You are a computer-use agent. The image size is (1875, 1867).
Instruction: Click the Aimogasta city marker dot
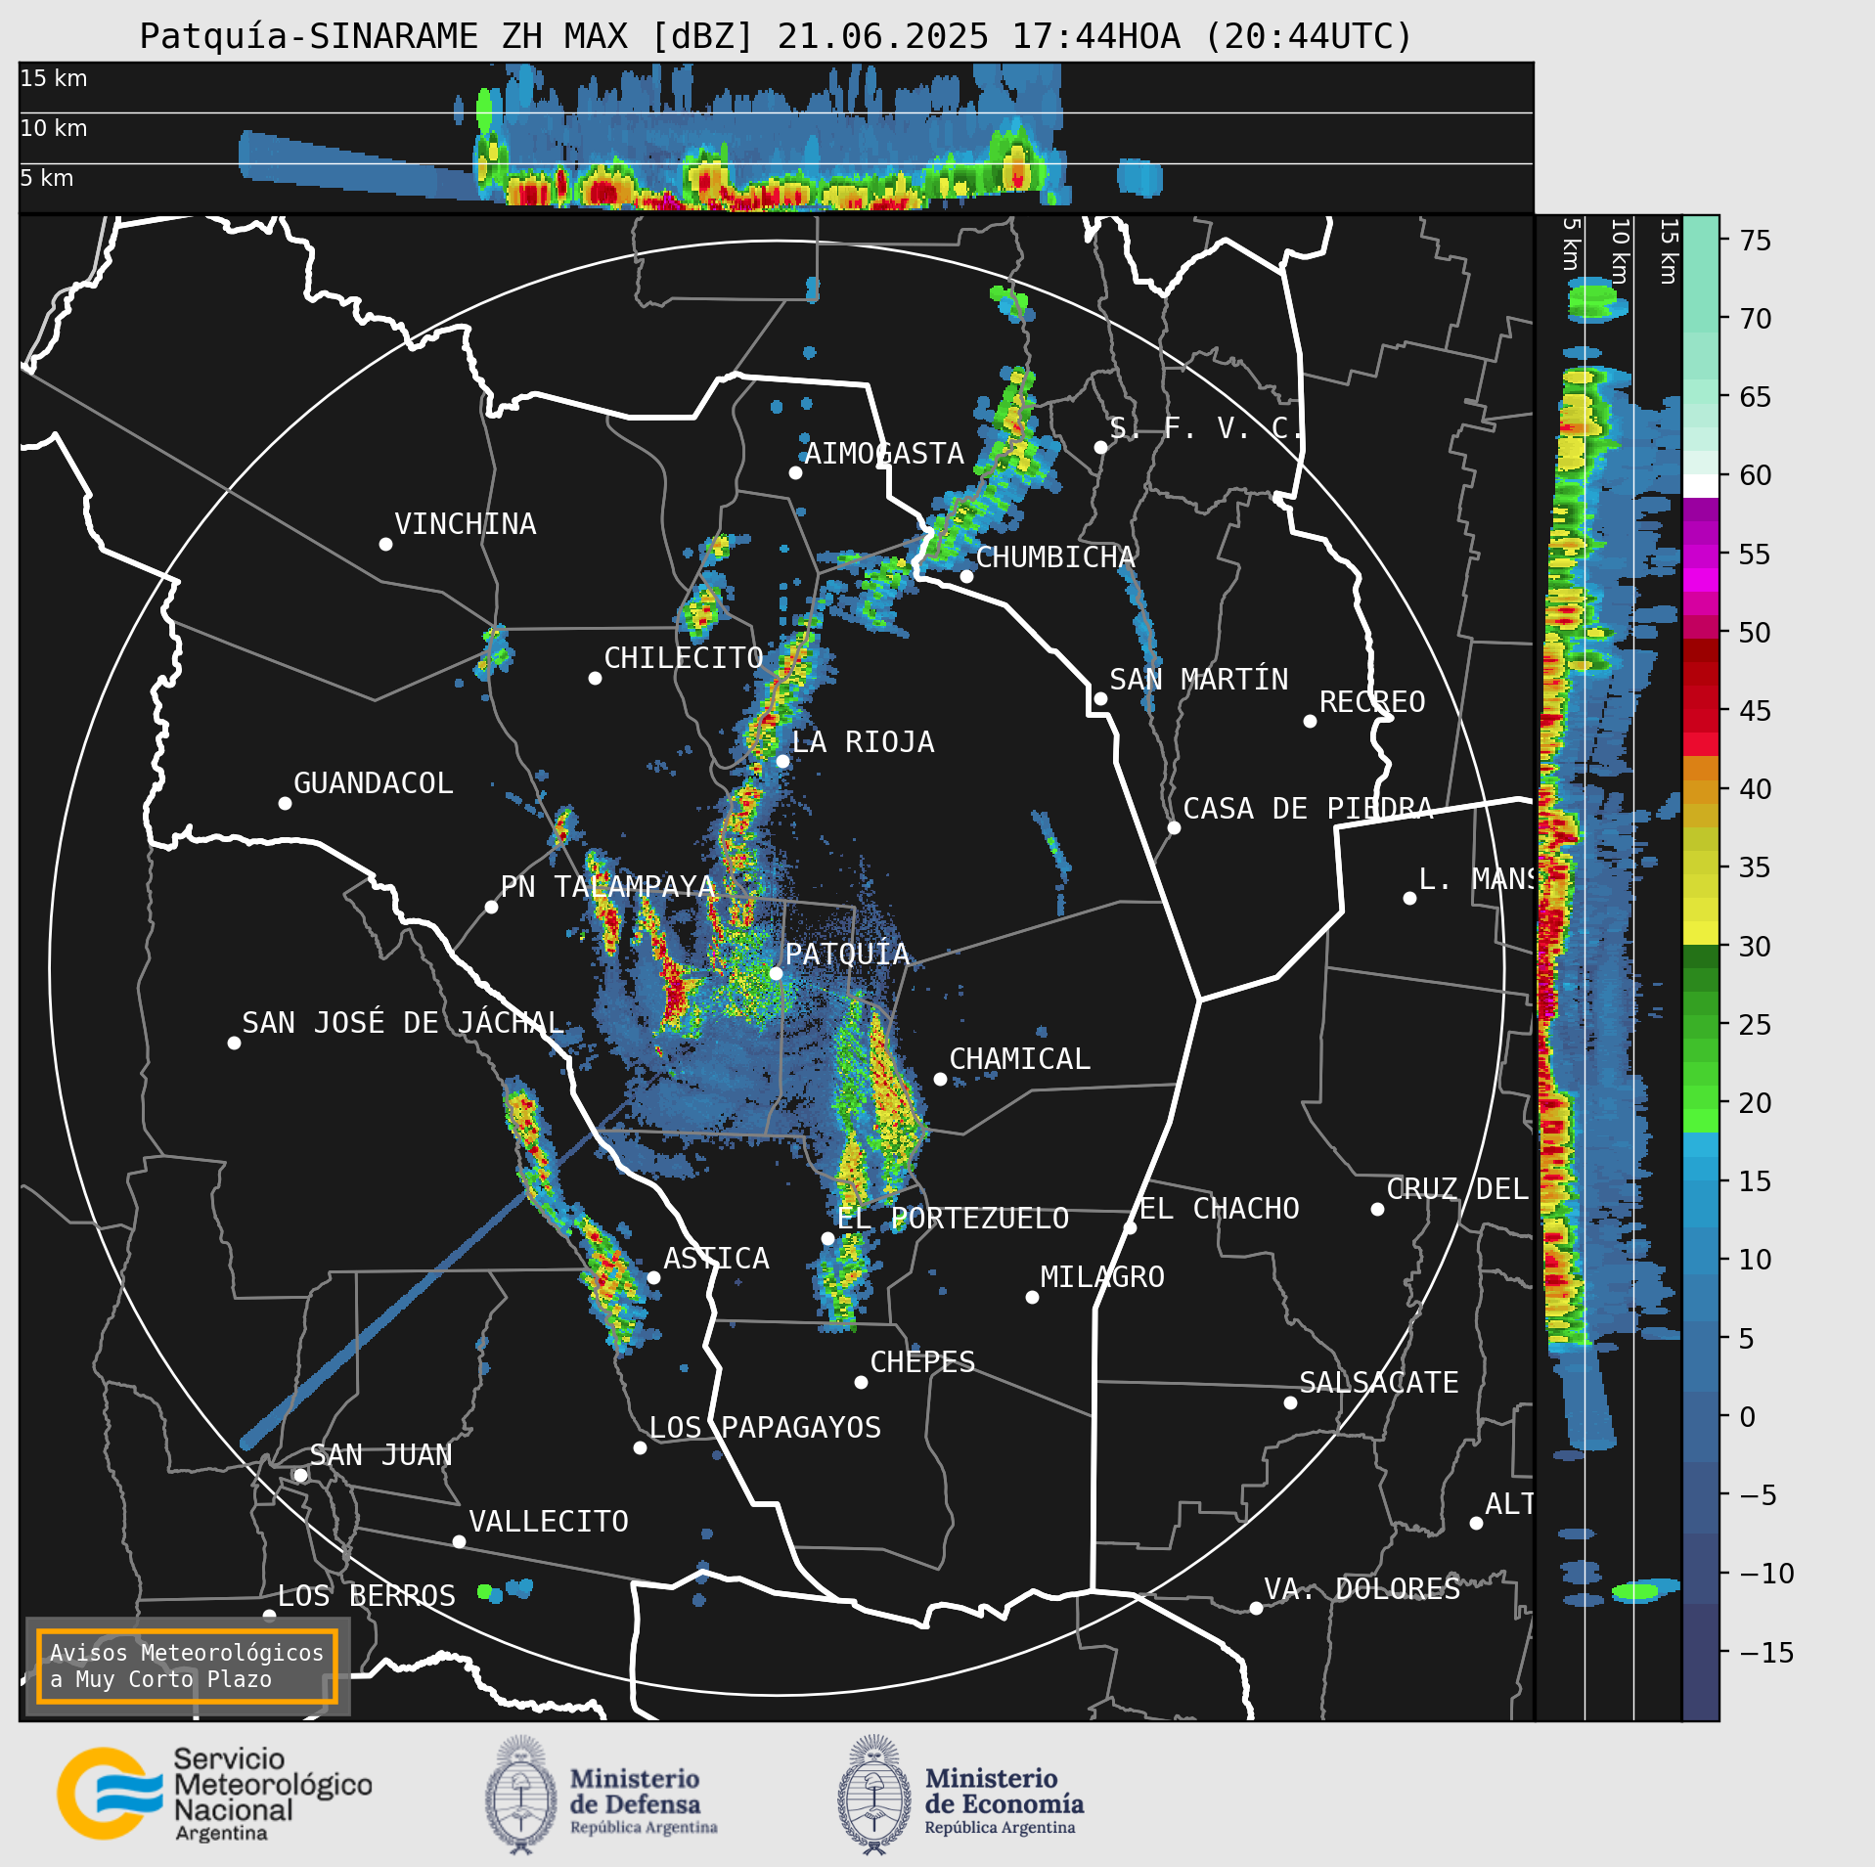[795, 472]
